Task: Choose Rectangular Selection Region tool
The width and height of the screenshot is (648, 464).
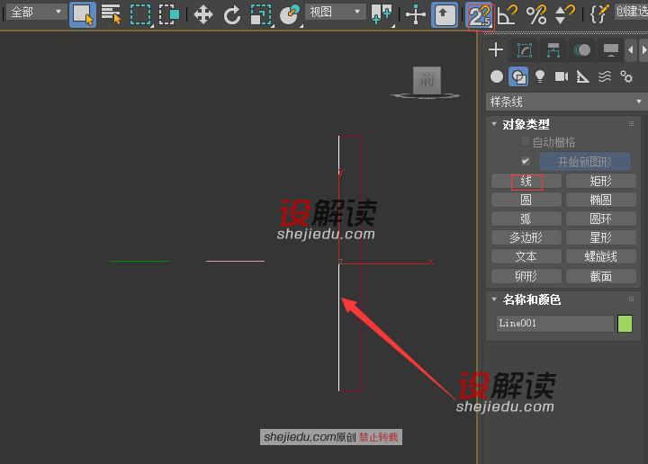Action: tap(140, 15)
